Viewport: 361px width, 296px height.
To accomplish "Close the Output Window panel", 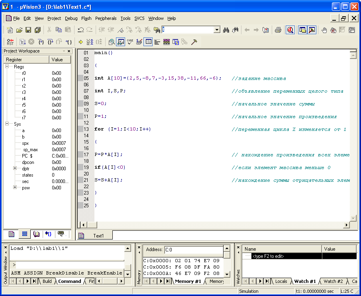I will [6, 247].
